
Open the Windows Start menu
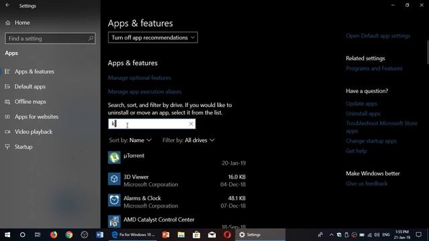tap(7, 235)
